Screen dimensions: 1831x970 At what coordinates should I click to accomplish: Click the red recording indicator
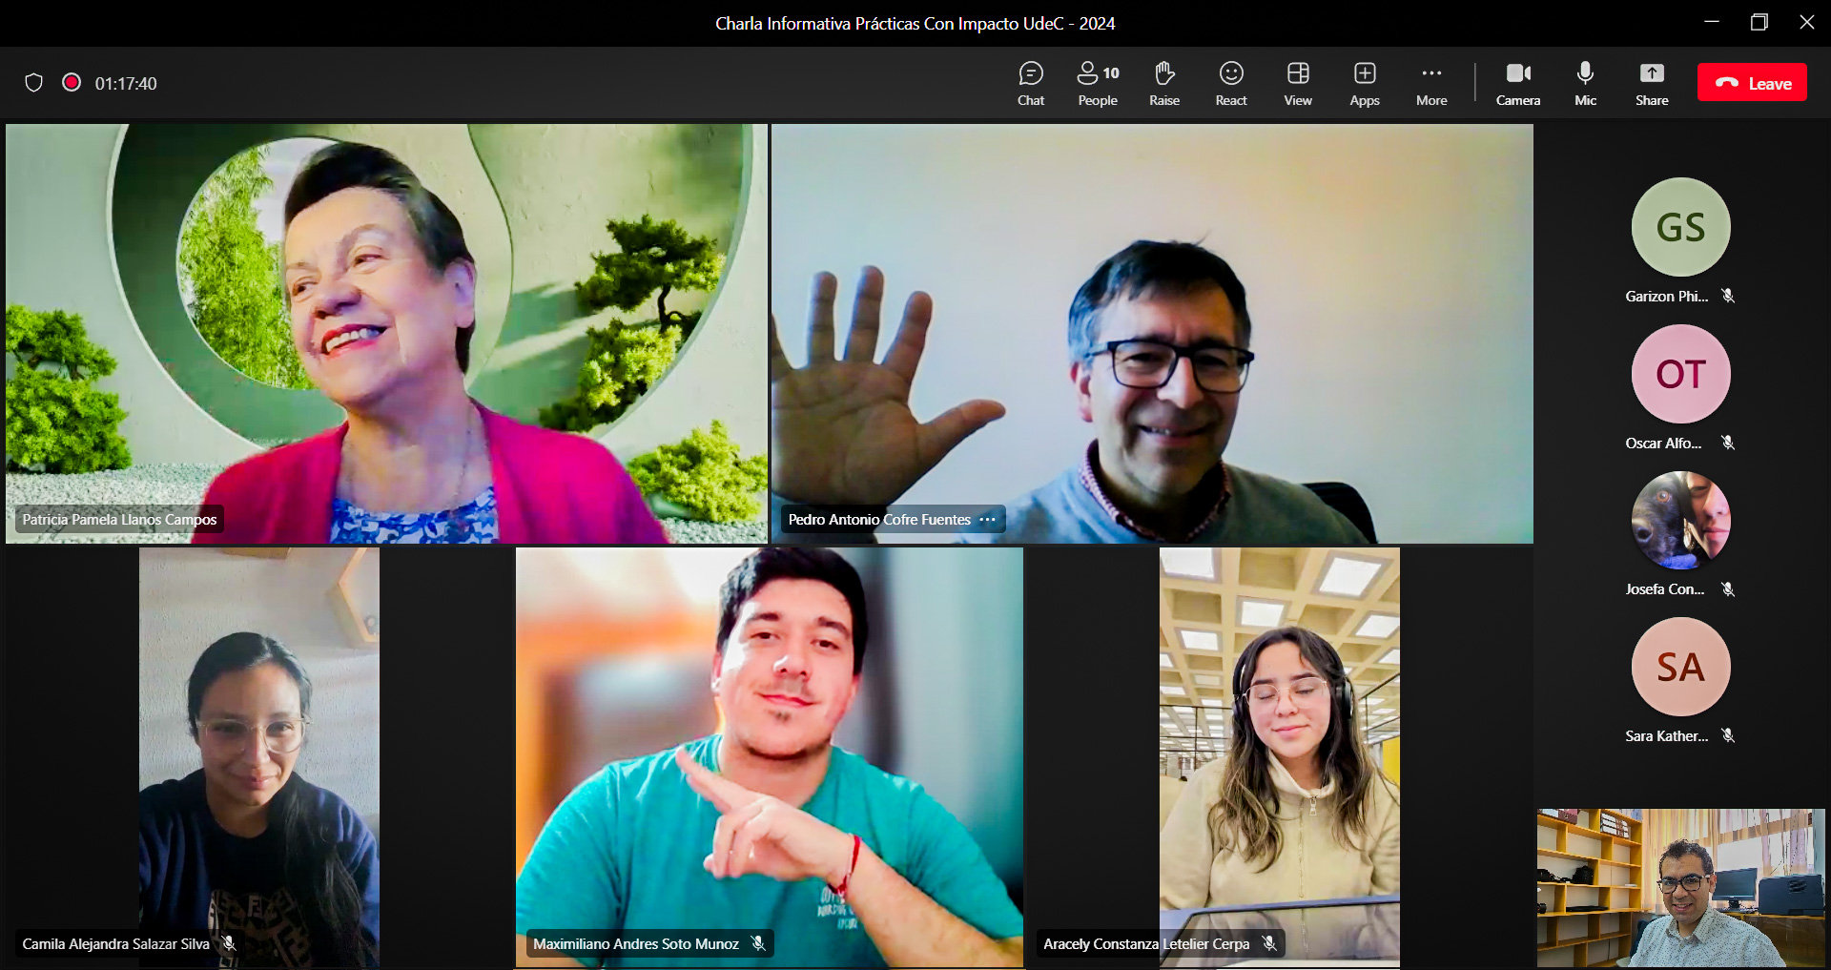[72, 83]
